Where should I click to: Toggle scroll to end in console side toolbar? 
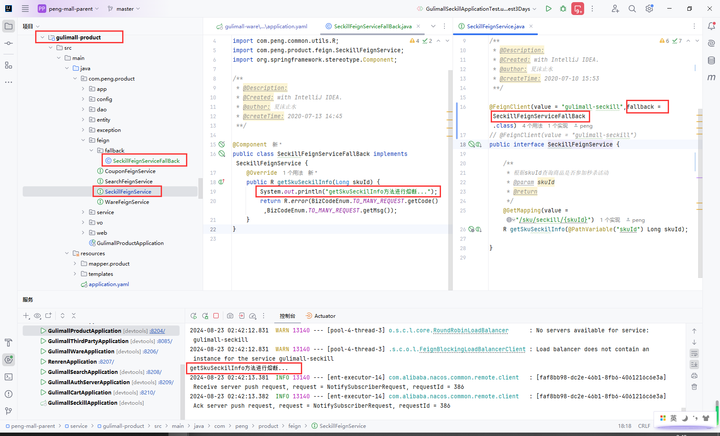coord(694,364)
